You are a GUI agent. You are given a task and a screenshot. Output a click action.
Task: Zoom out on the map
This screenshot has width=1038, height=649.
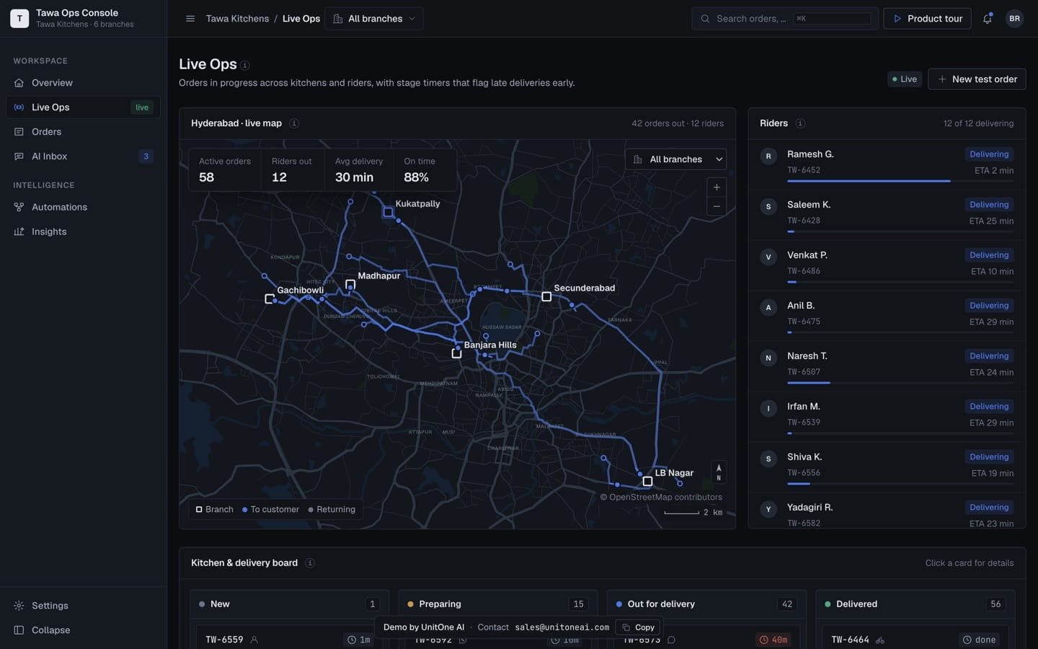pos(717,206)
